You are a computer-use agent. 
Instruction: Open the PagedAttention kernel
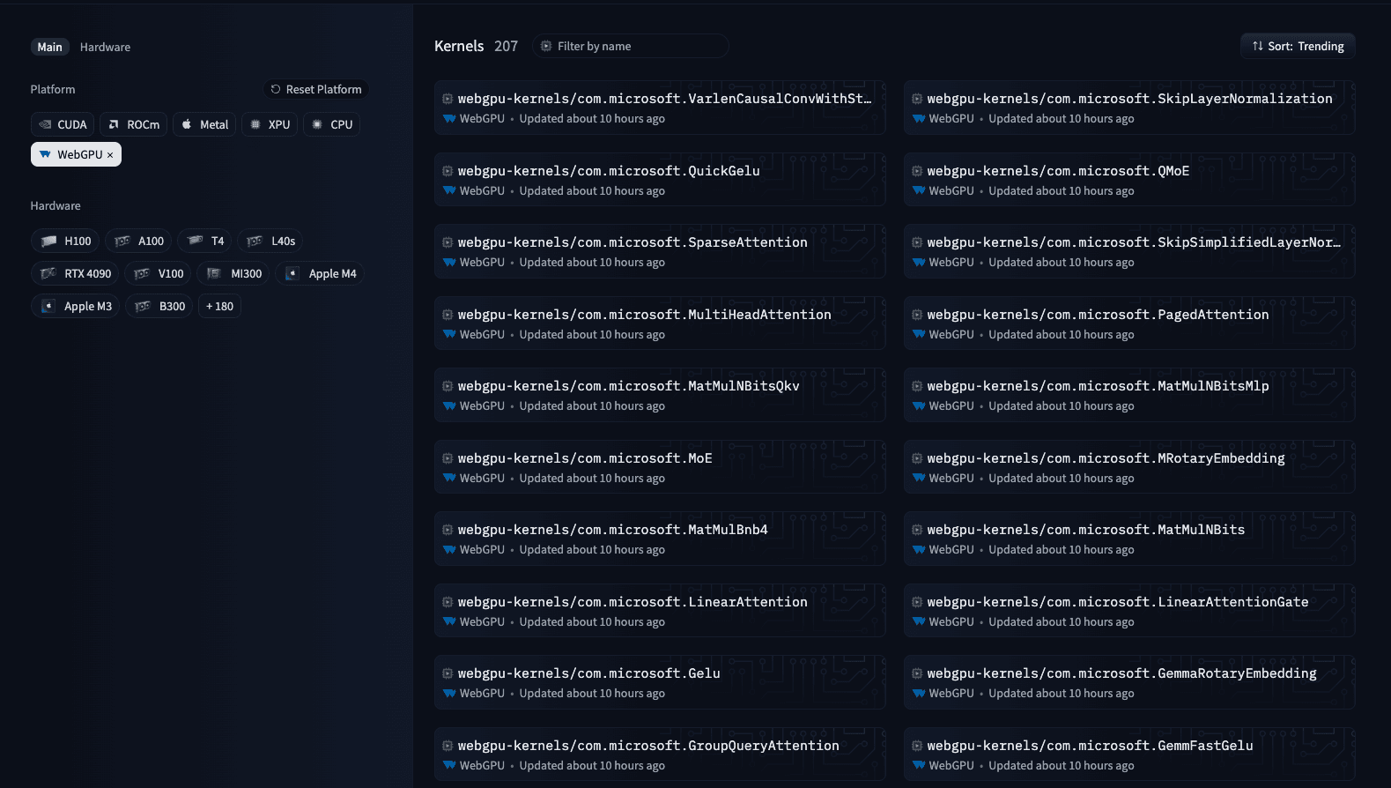point(1129,323)
